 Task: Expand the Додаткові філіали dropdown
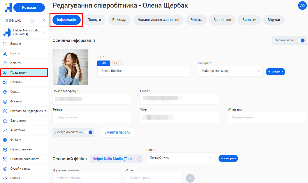click(87, 178)
